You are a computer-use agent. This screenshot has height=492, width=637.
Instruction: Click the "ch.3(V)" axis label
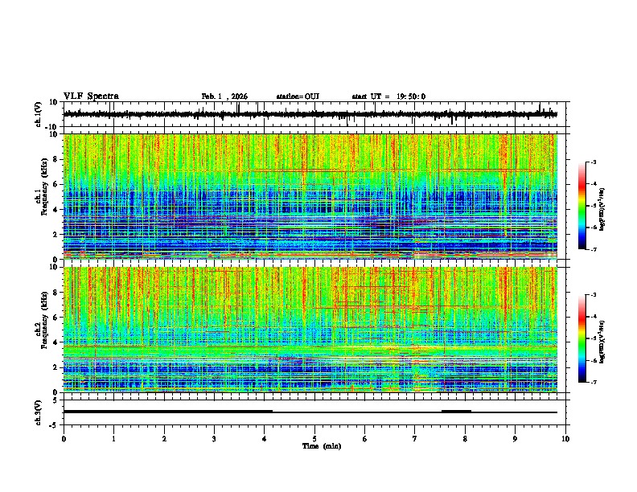coord(39,412)
